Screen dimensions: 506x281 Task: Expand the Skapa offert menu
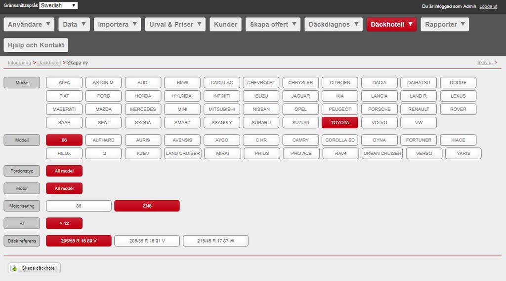(273, 25)
